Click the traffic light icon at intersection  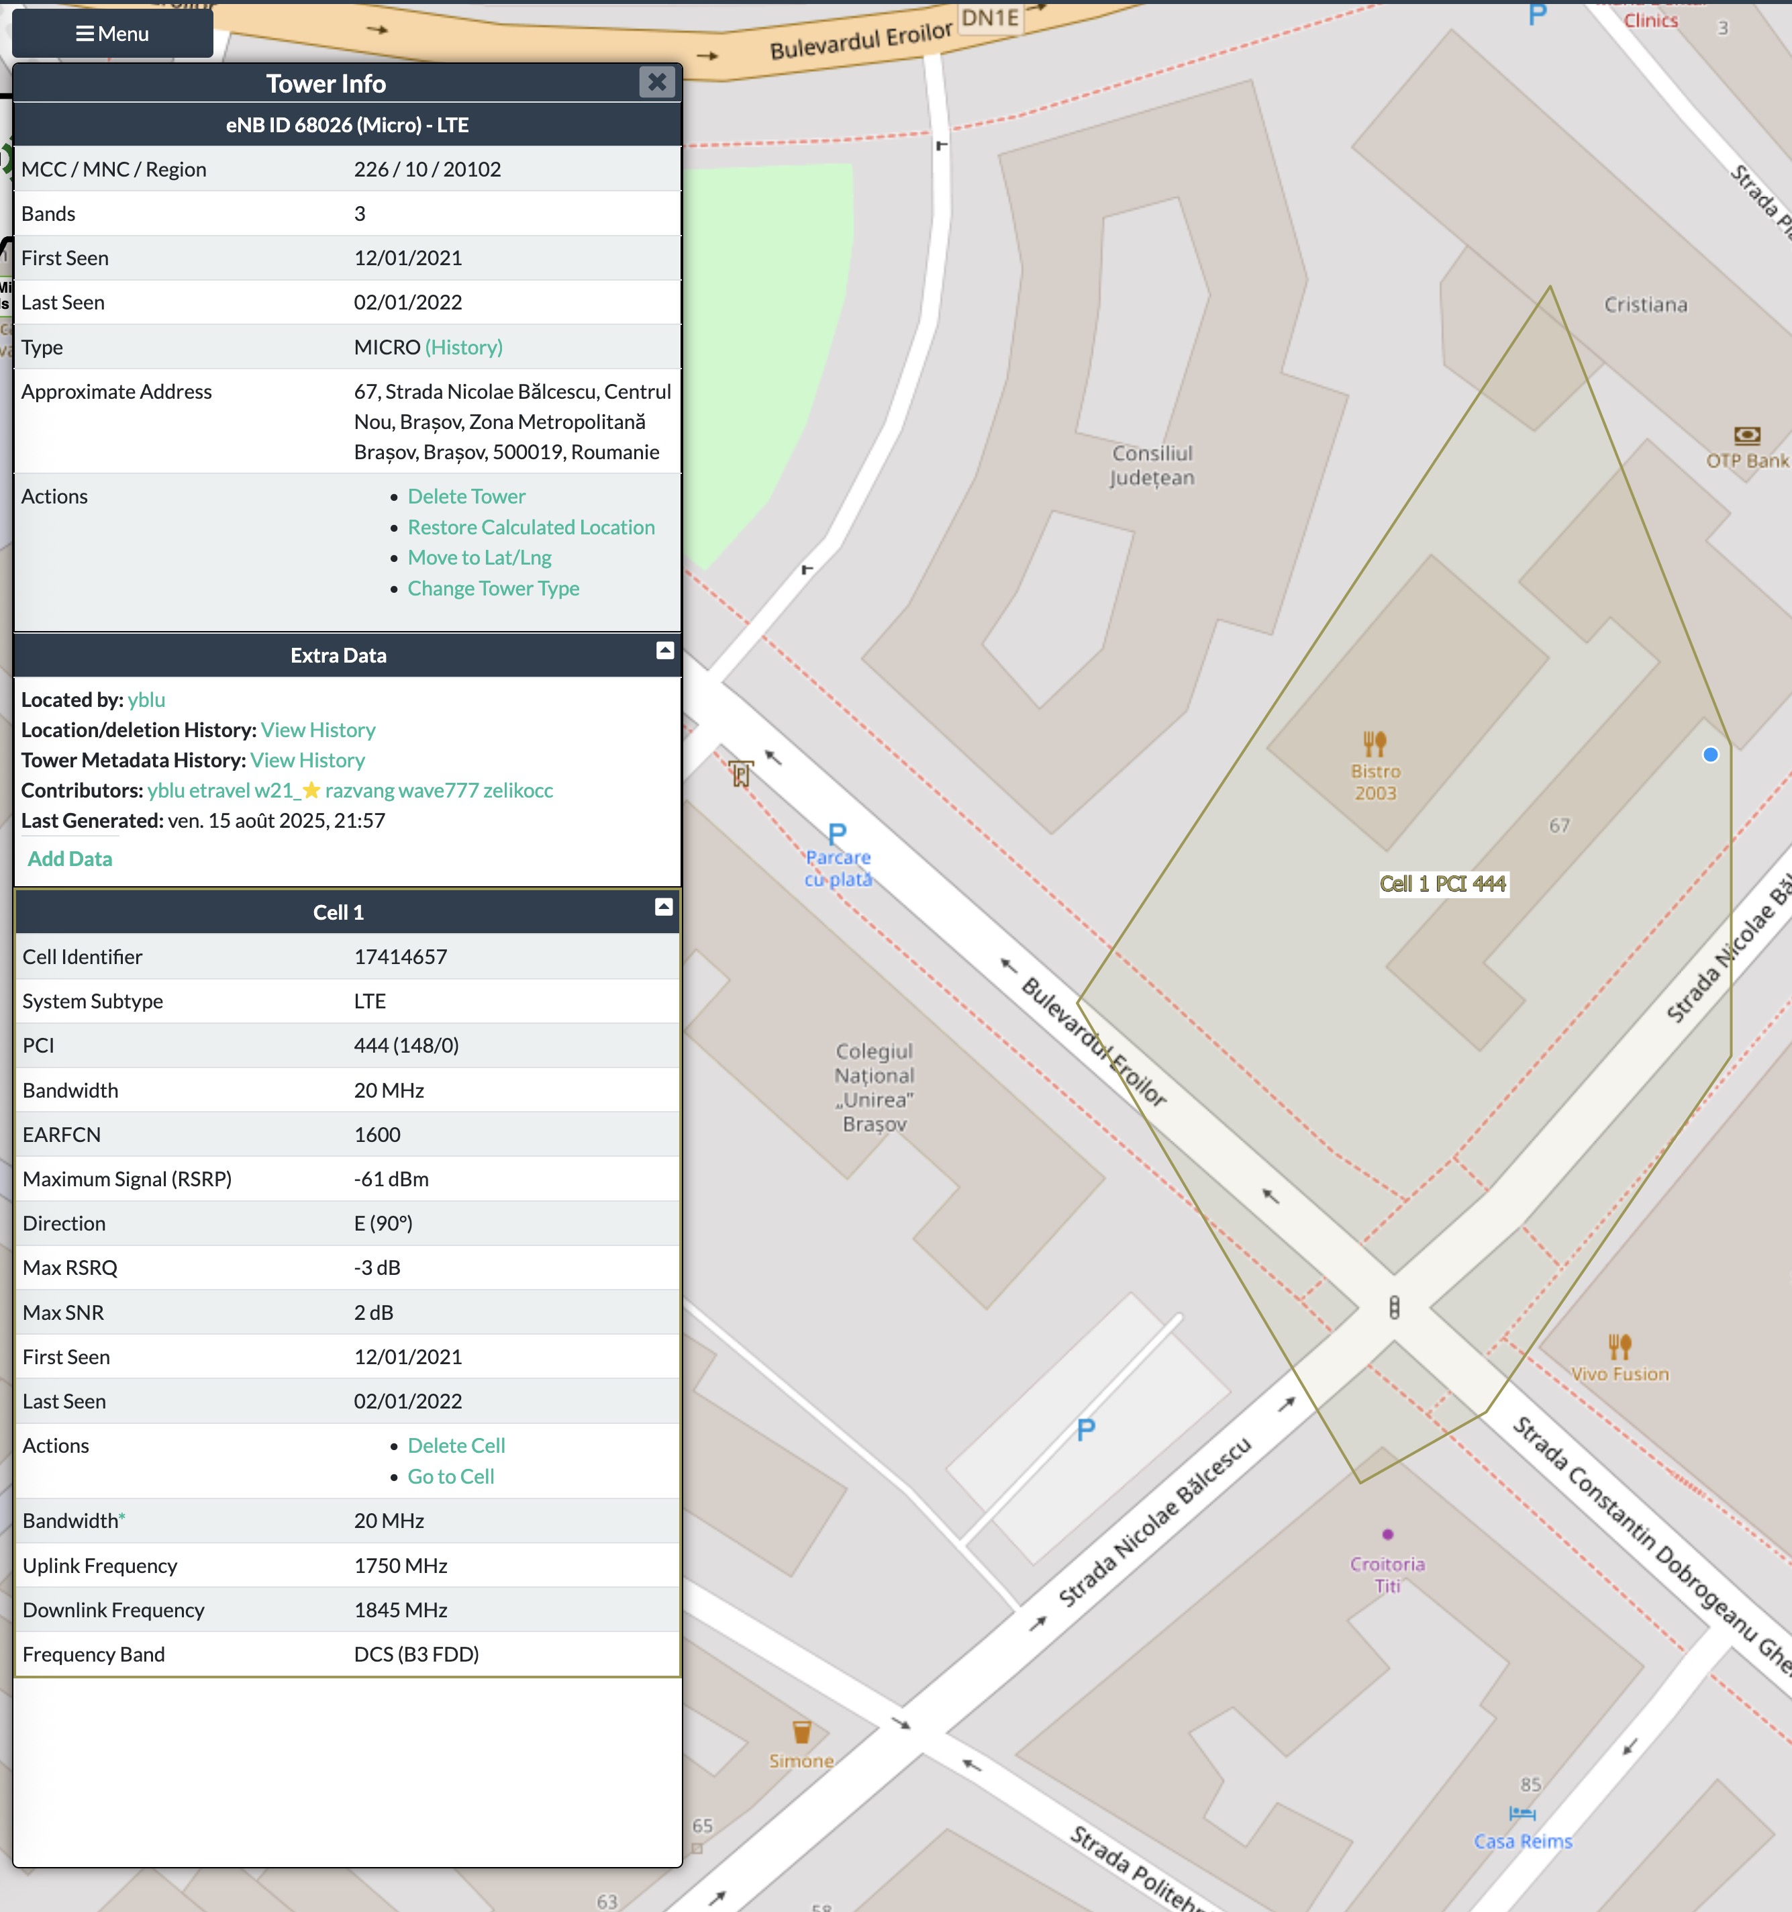[1394, 1308]
